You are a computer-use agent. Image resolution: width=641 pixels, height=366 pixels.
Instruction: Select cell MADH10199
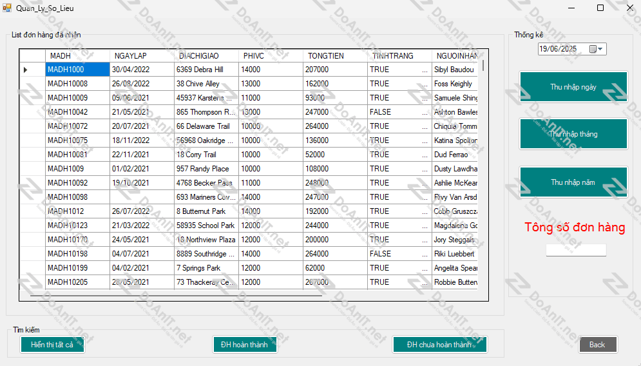click(77, 268)
